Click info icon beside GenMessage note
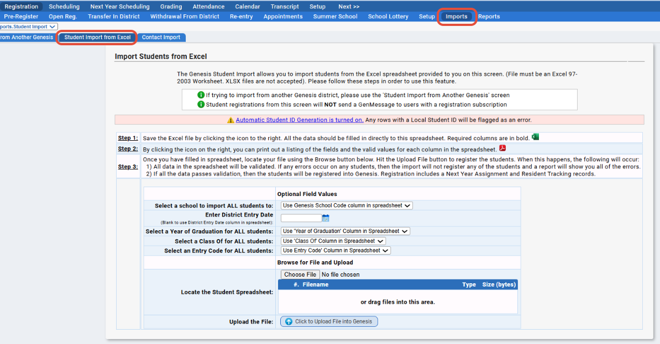Screen dimensions: 660x344 pos(201,104)
